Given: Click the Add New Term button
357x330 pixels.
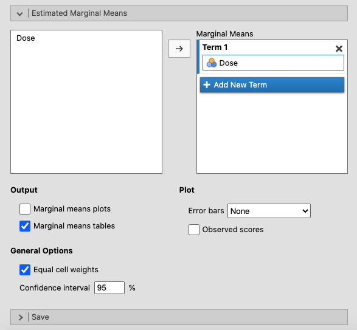Looking at the screenshot, I should click(x=272, y=85).
